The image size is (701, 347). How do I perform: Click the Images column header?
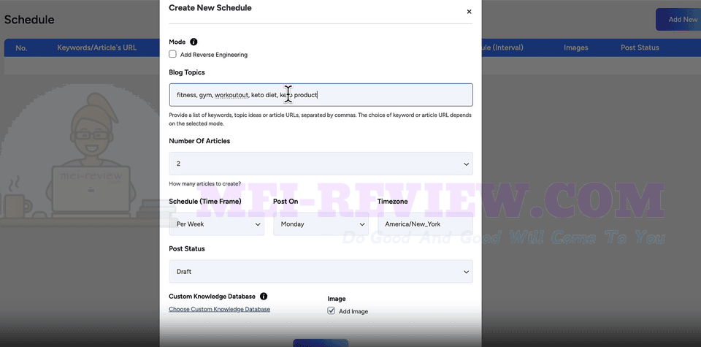pyautogui.click(x=576, y=47)
